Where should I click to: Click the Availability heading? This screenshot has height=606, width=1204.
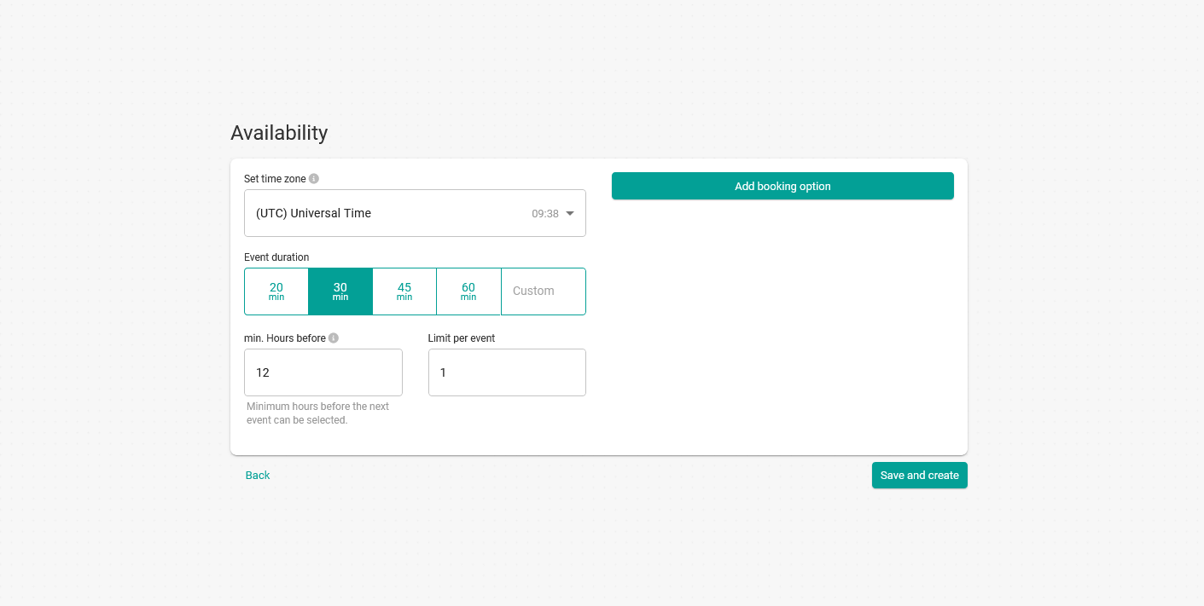point(279,133)
